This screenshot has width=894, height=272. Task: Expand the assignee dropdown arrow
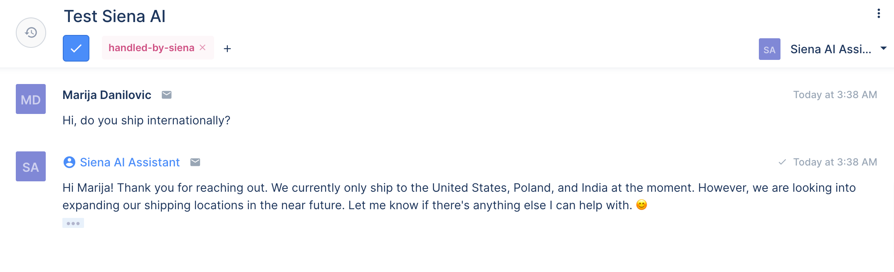tap(884, 49)
